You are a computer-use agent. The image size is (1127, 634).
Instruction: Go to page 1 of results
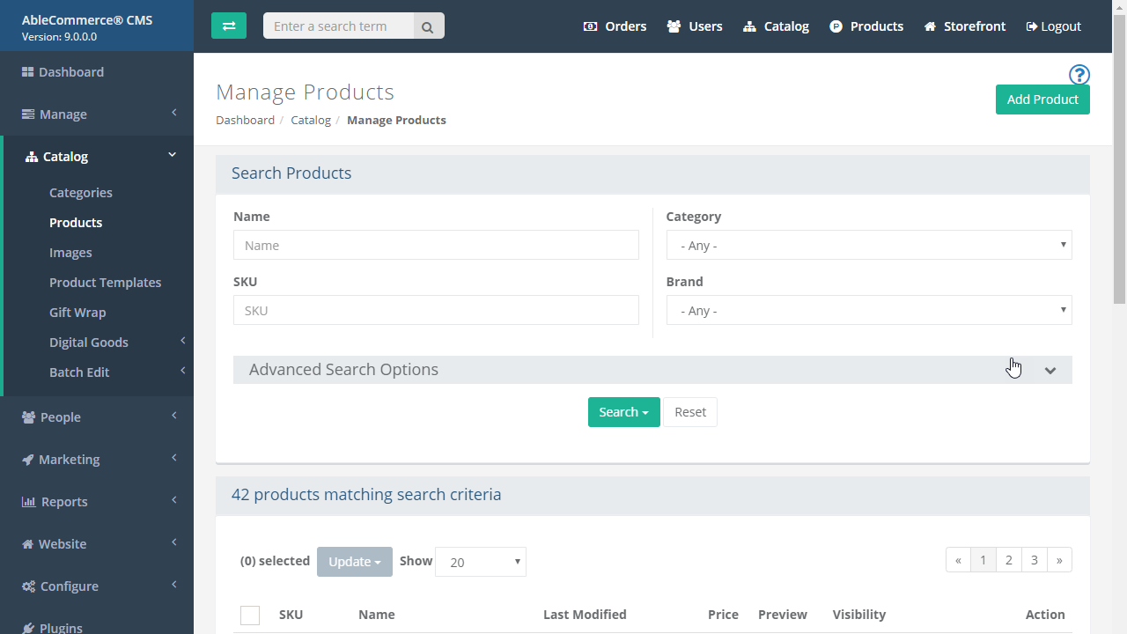[x=983, y=560]
